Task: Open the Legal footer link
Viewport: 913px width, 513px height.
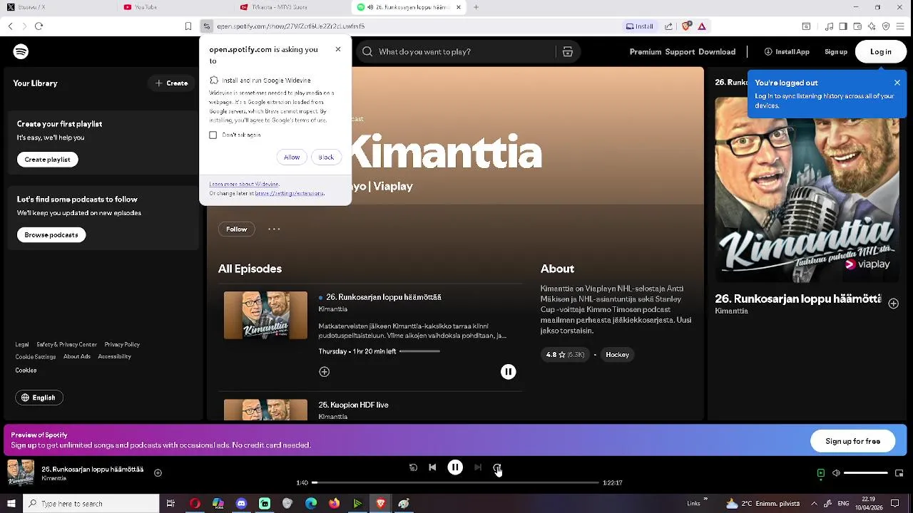Action: tap(22, 345)
